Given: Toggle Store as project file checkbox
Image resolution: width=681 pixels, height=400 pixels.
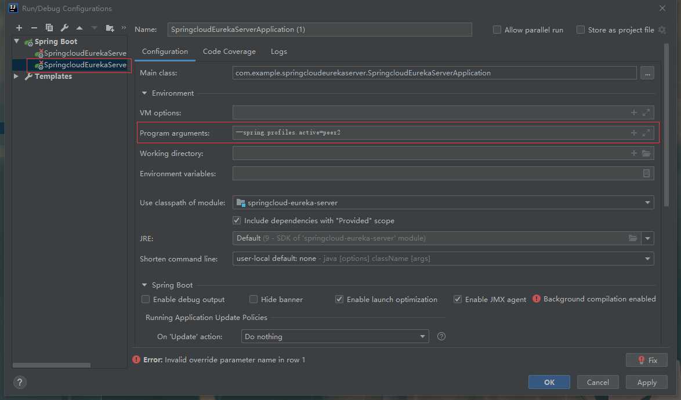Looking at the screenshot, I should tap(580, 30).
